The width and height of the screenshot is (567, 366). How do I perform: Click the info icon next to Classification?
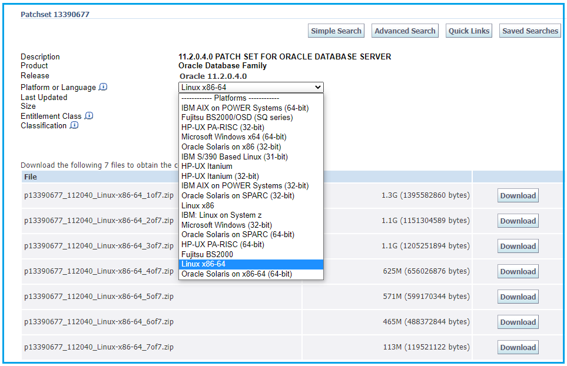pos(74,125)
